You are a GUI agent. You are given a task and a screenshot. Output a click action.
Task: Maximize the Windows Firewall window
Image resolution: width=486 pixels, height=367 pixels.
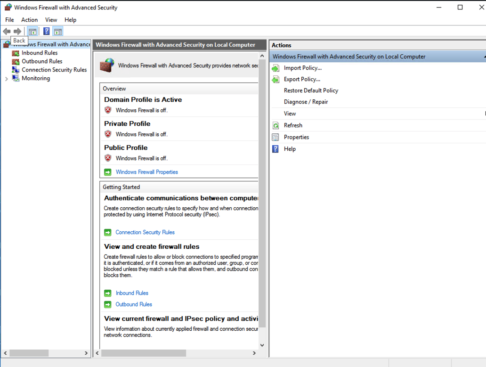point(460,7)
